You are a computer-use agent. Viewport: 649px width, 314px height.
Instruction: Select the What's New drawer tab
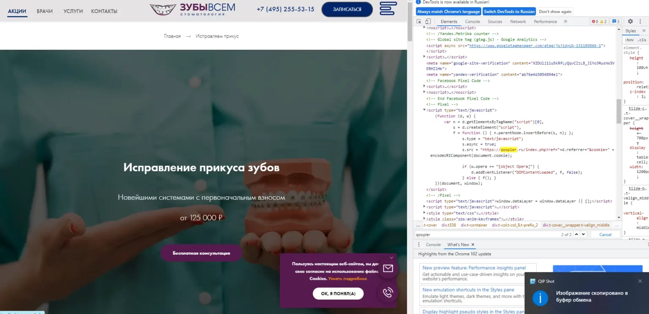tap(458, 245)
